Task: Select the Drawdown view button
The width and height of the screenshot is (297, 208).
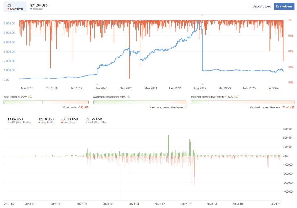Action: (x=284, y=6)
